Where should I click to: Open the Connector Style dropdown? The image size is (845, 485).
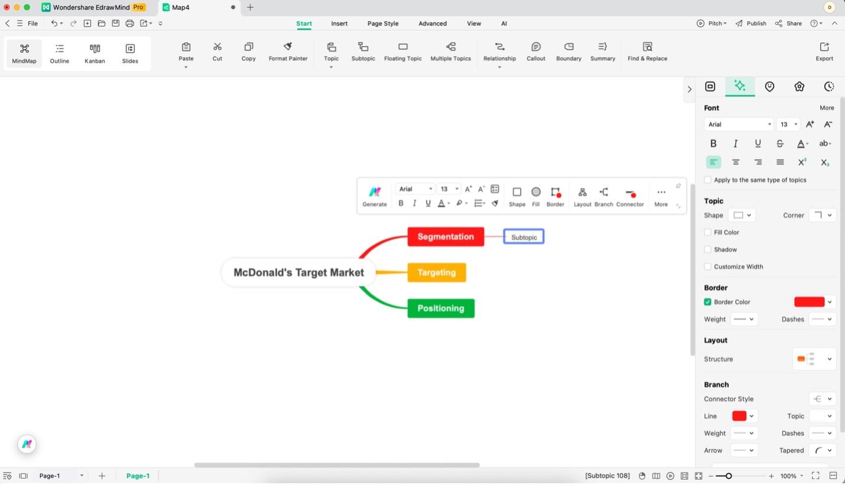coord(823,399)
